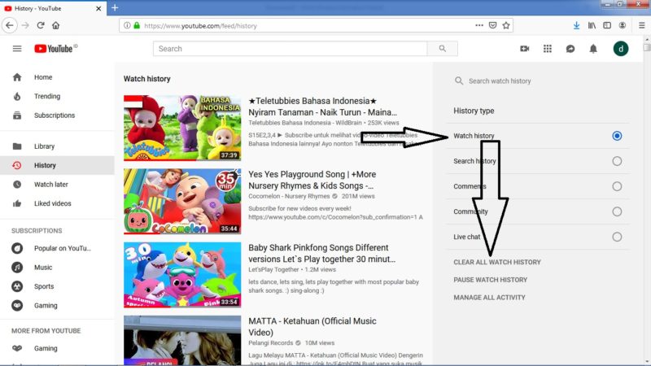The width and height of the screenshot is (651, 366).
Task: Click MANAGE ALL ACTIVITY
Action: pyautogui.click(x=489, y=298)
